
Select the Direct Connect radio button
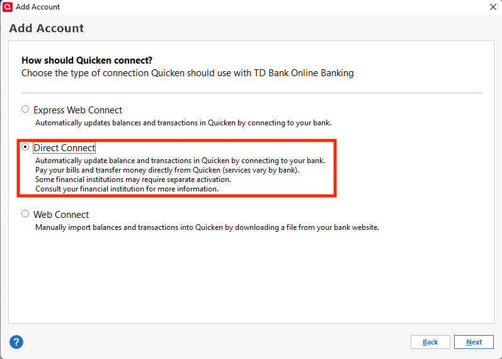click(25, 147)
